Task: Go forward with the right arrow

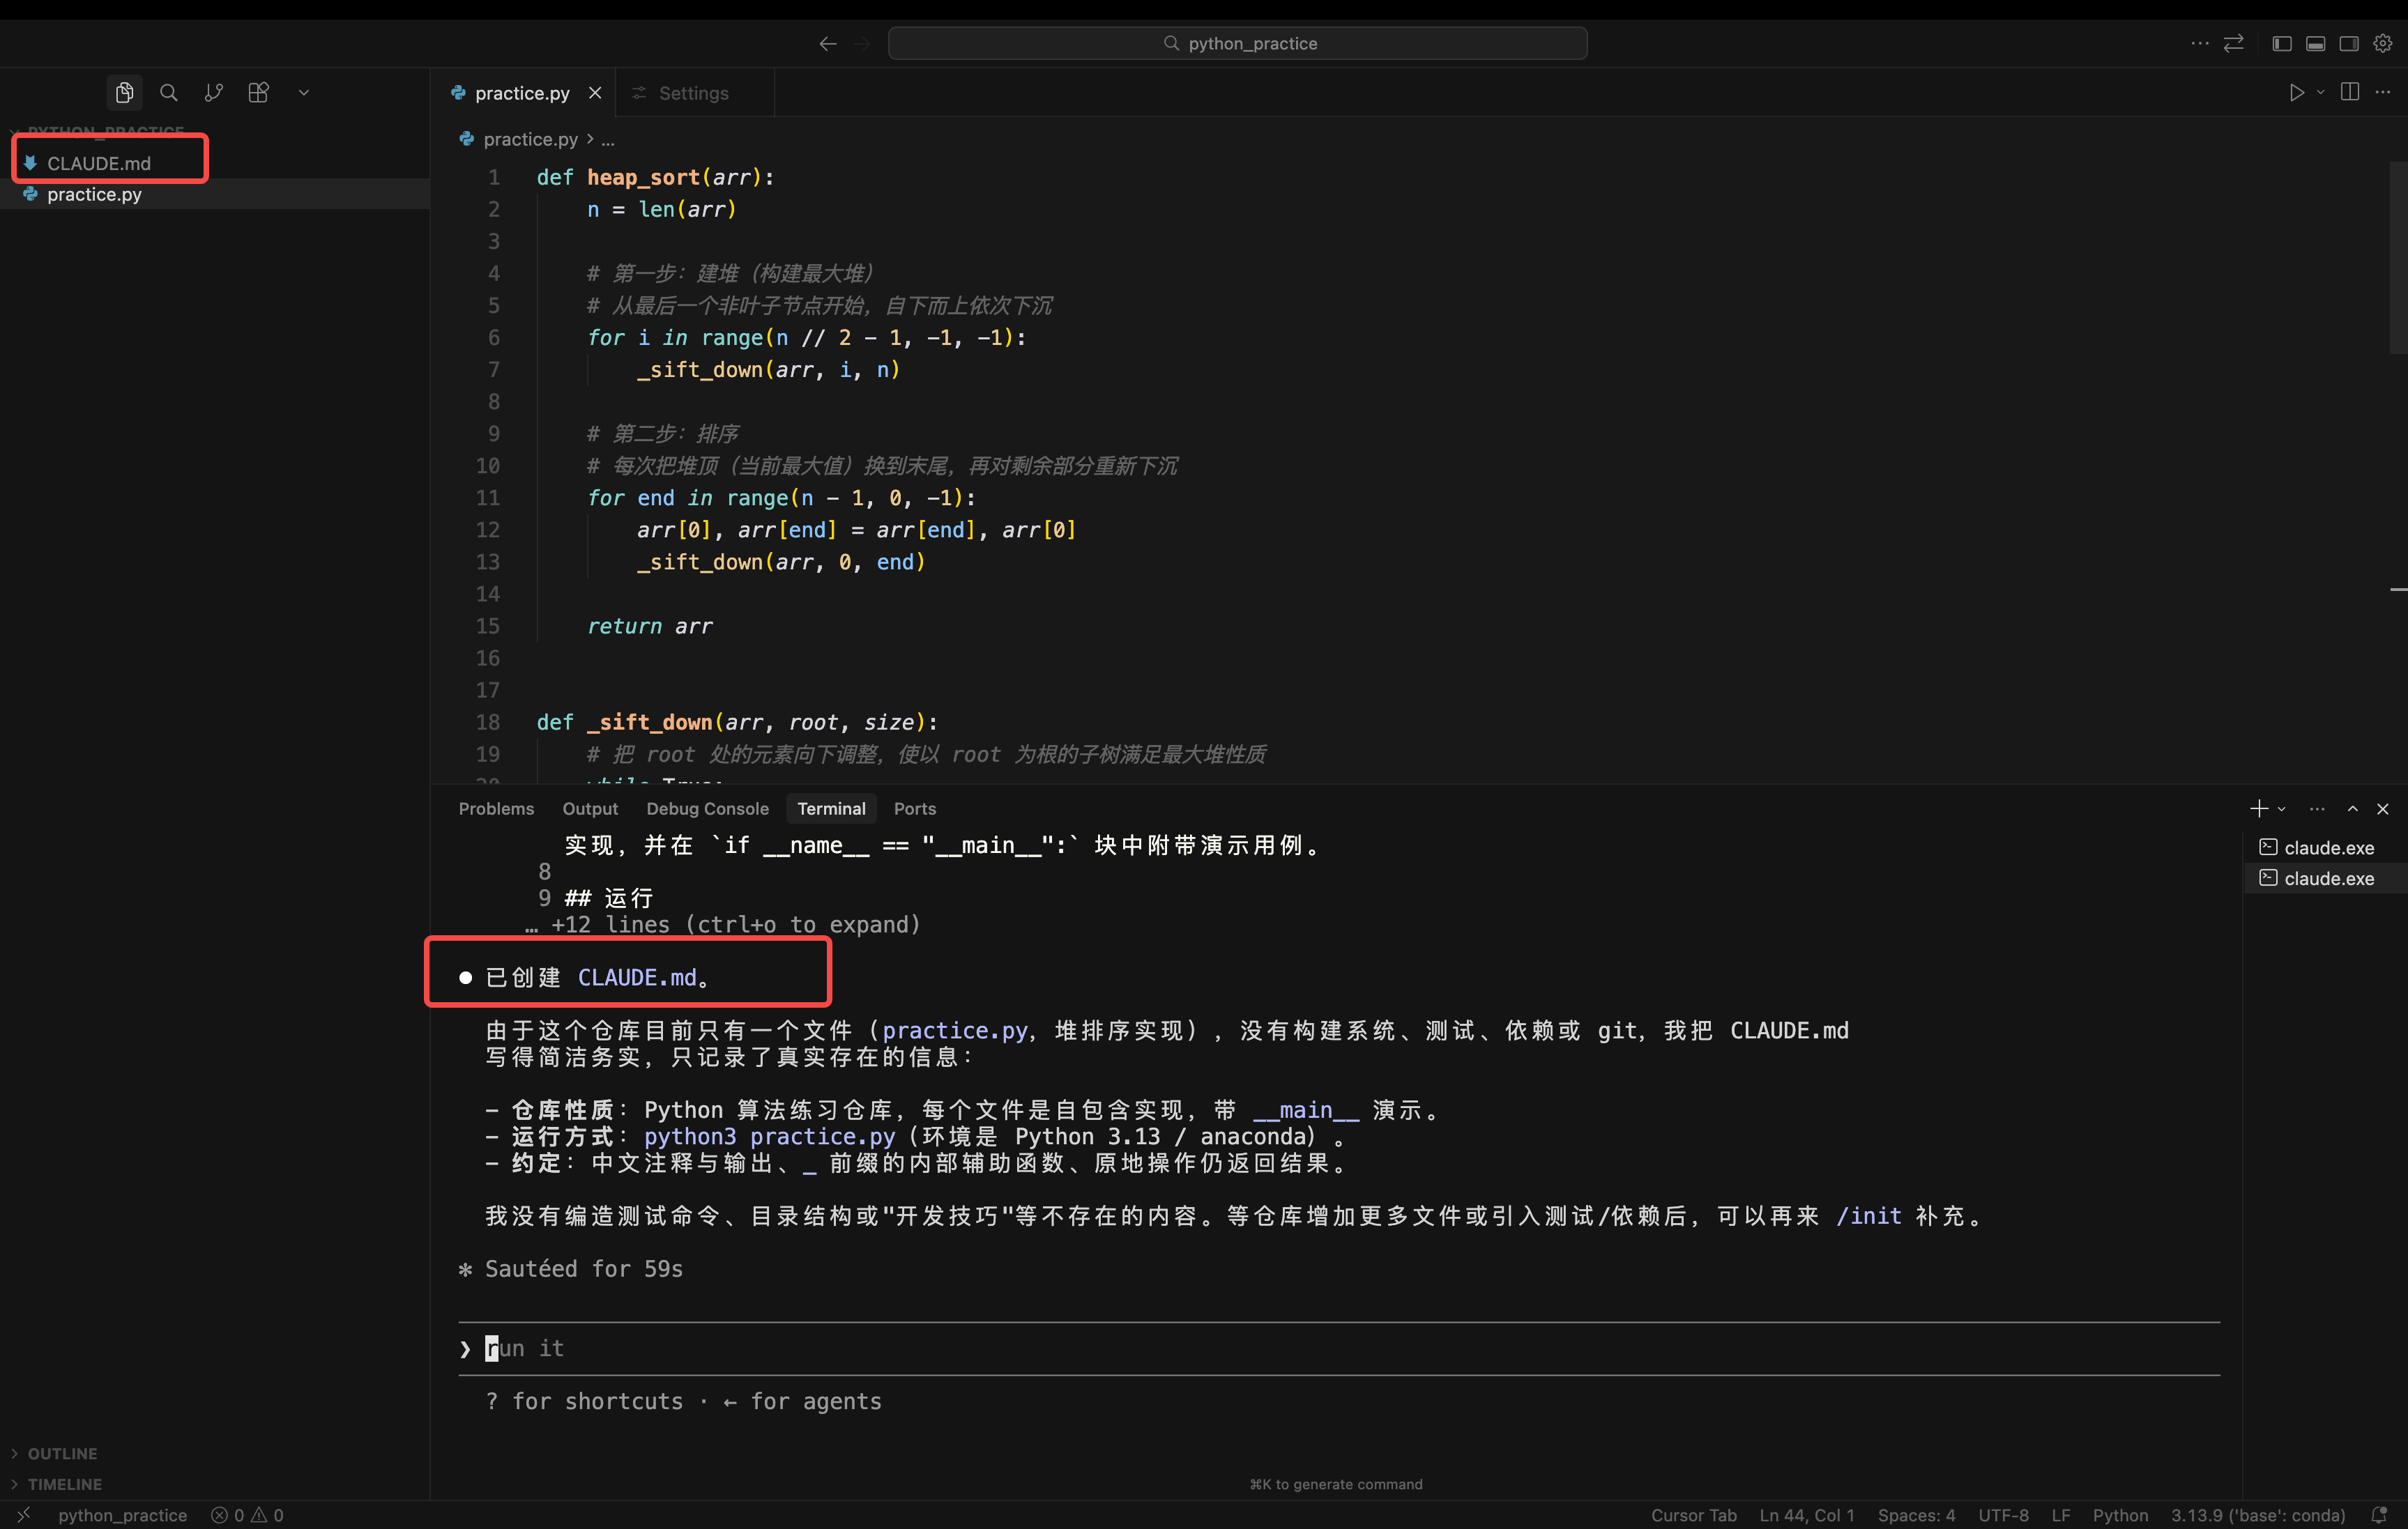Action: pos(862,44)
